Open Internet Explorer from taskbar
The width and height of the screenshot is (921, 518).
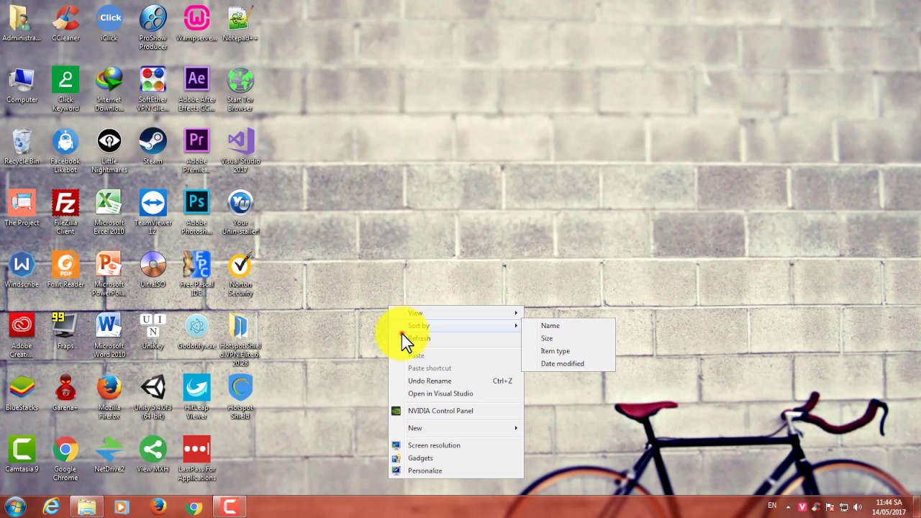coord(51,507)
